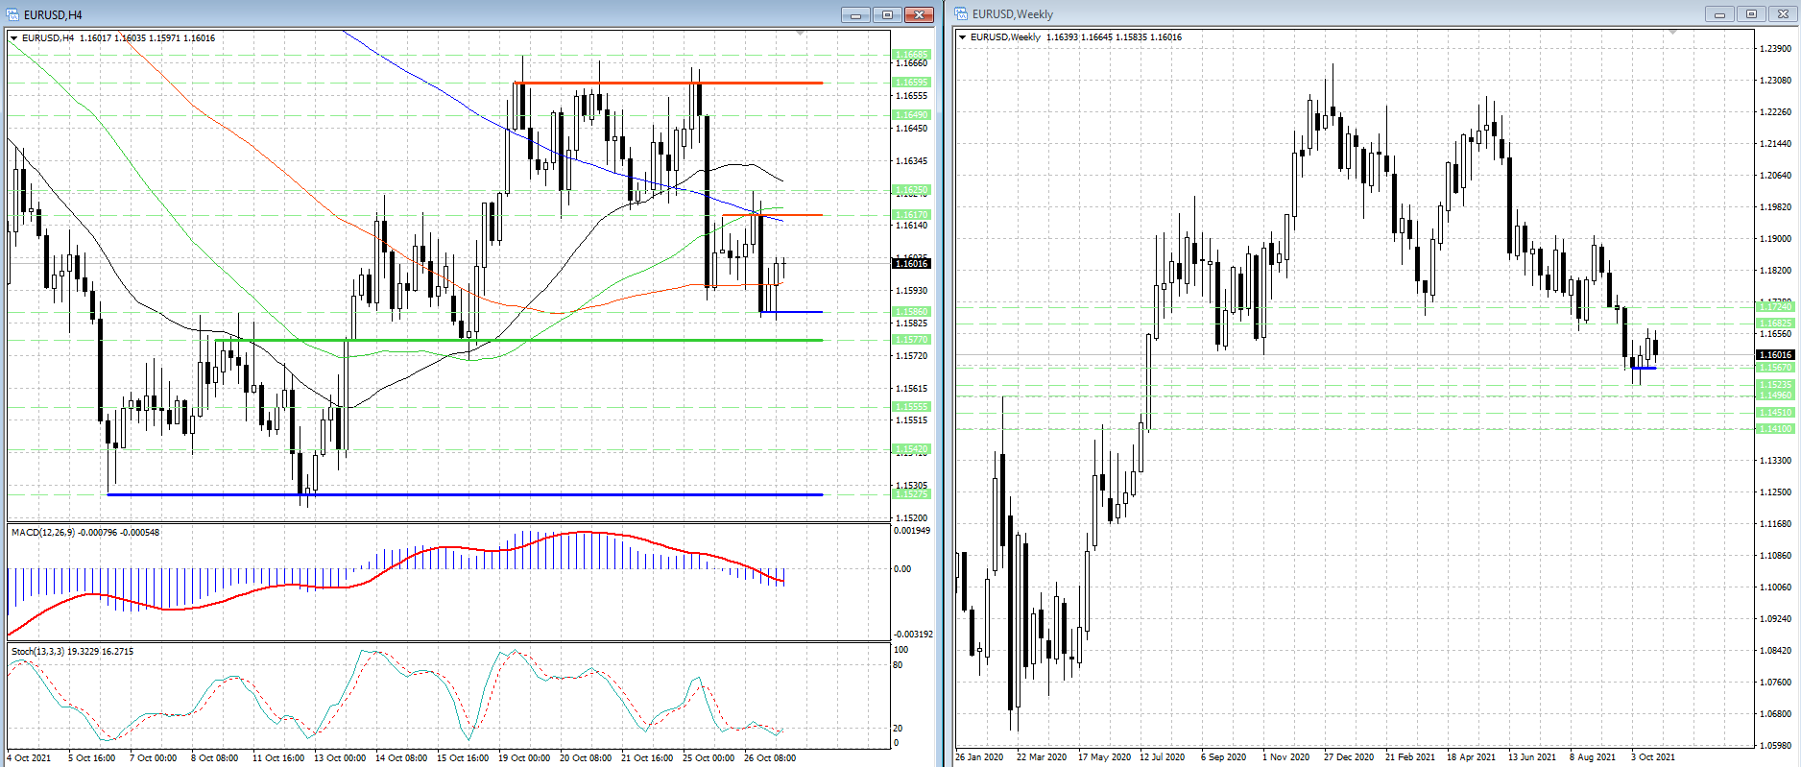This screenshot has height=767, width=1801.
Task: Click the Stoch(13,3,3) indicator label
Action: click(x=73, y=652)
